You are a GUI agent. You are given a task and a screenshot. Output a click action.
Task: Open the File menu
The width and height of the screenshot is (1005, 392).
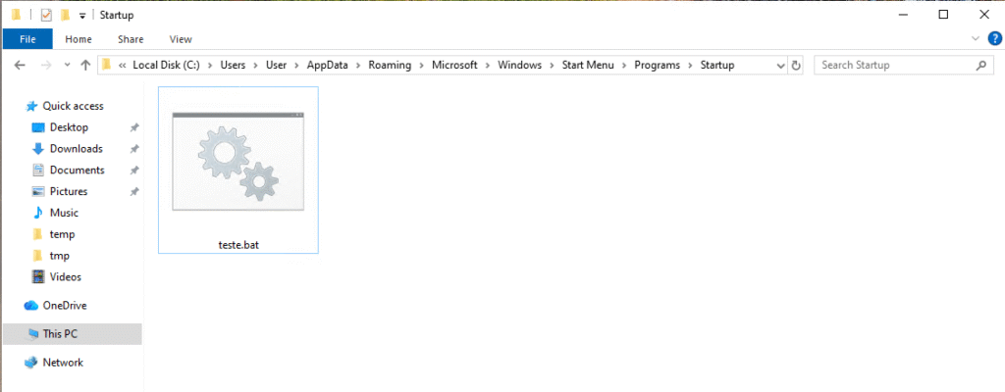[27, 39]
